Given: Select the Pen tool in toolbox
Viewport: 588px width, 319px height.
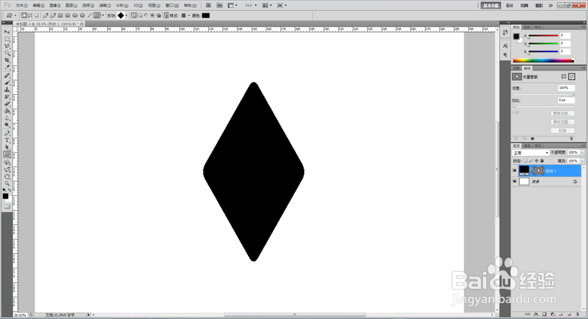Looking at the screenshot, I should pos(6,133).
